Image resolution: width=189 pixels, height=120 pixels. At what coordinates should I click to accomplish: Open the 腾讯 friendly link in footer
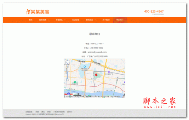tap(43, 112)
